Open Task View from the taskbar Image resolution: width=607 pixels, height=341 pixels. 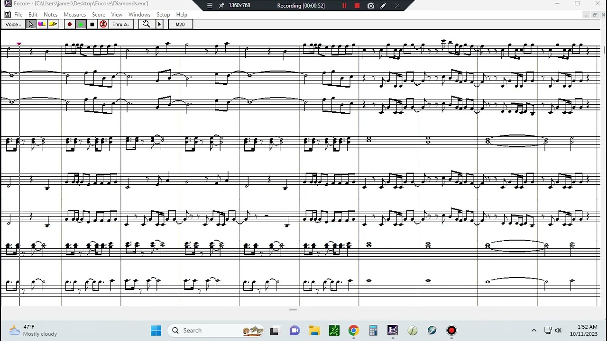[274, 330]
